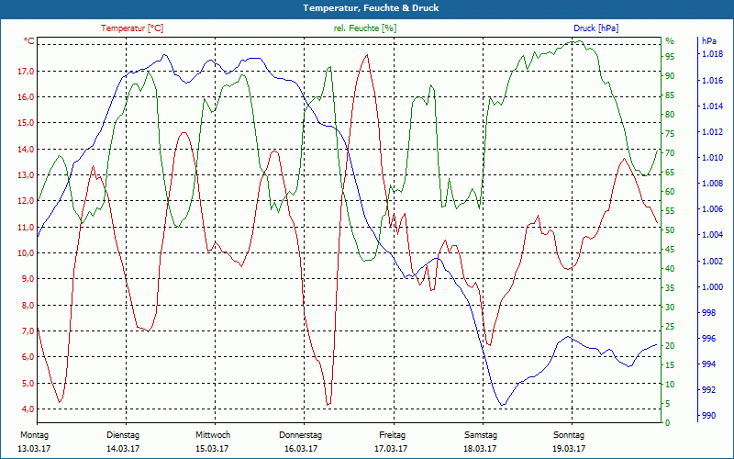Click the "Dienstag" day label
This screenshot has width=734, height=459.
point(123,435)
